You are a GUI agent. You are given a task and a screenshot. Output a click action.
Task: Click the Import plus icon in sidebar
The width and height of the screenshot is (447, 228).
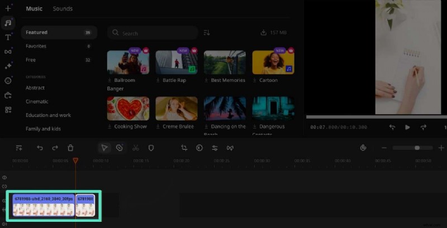[x=8, y=8]
